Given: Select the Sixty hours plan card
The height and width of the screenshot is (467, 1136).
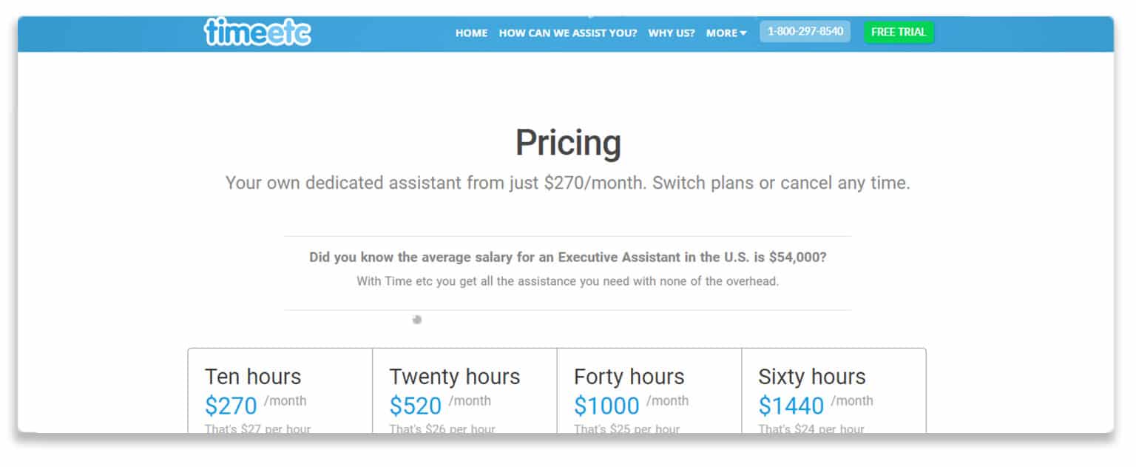Looking at the screenshot, I should (x=834, y=391).
